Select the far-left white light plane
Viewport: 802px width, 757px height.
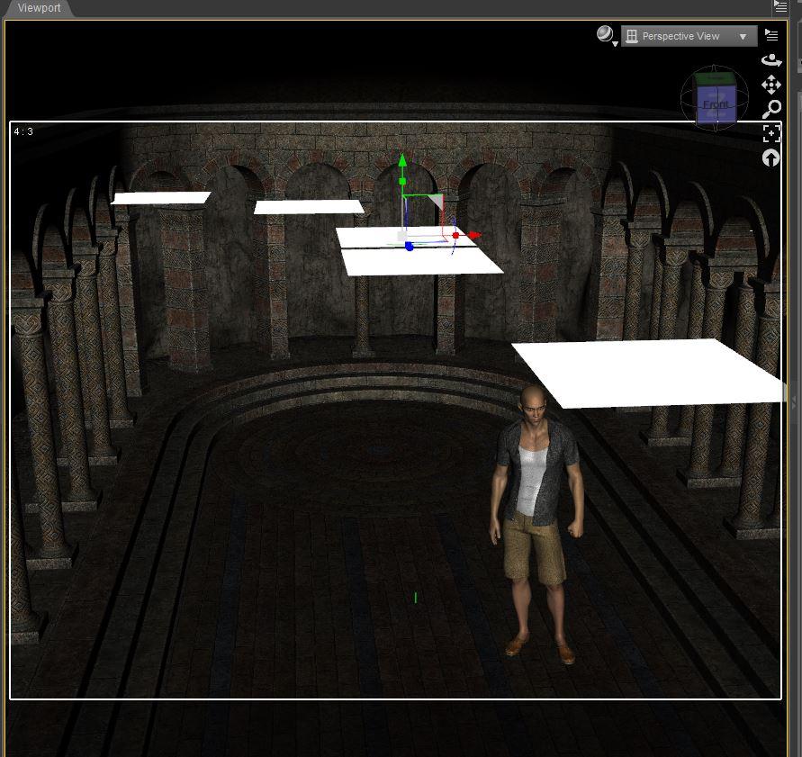coord(160,198)
